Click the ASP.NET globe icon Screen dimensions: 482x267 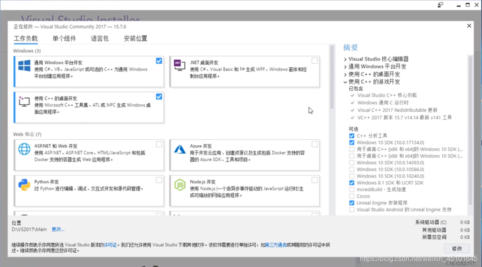pos(24,149)
